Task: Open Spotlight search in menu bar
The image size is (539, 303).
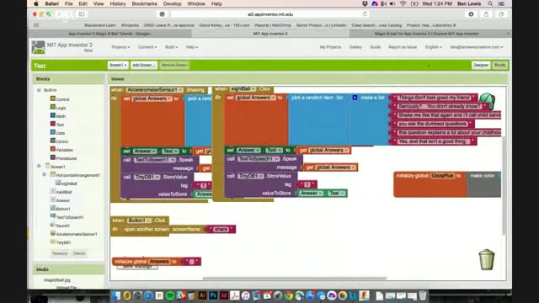Action: [x=490, y=3]
